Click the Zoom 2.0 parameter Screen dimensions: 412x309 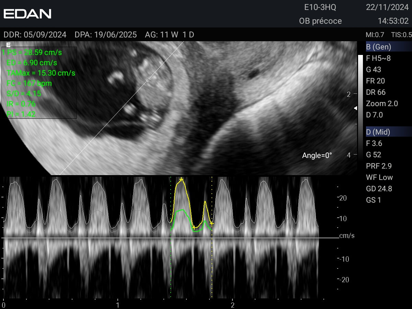tap(382, 104)
